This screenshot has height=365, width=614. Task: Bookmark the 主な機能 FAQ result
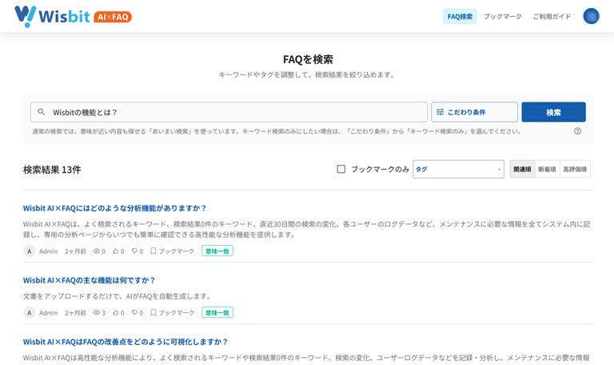173,313
